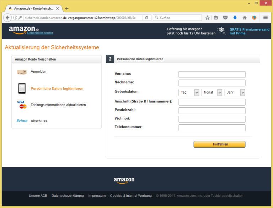Select the Anmelden step

pos(38,72)
